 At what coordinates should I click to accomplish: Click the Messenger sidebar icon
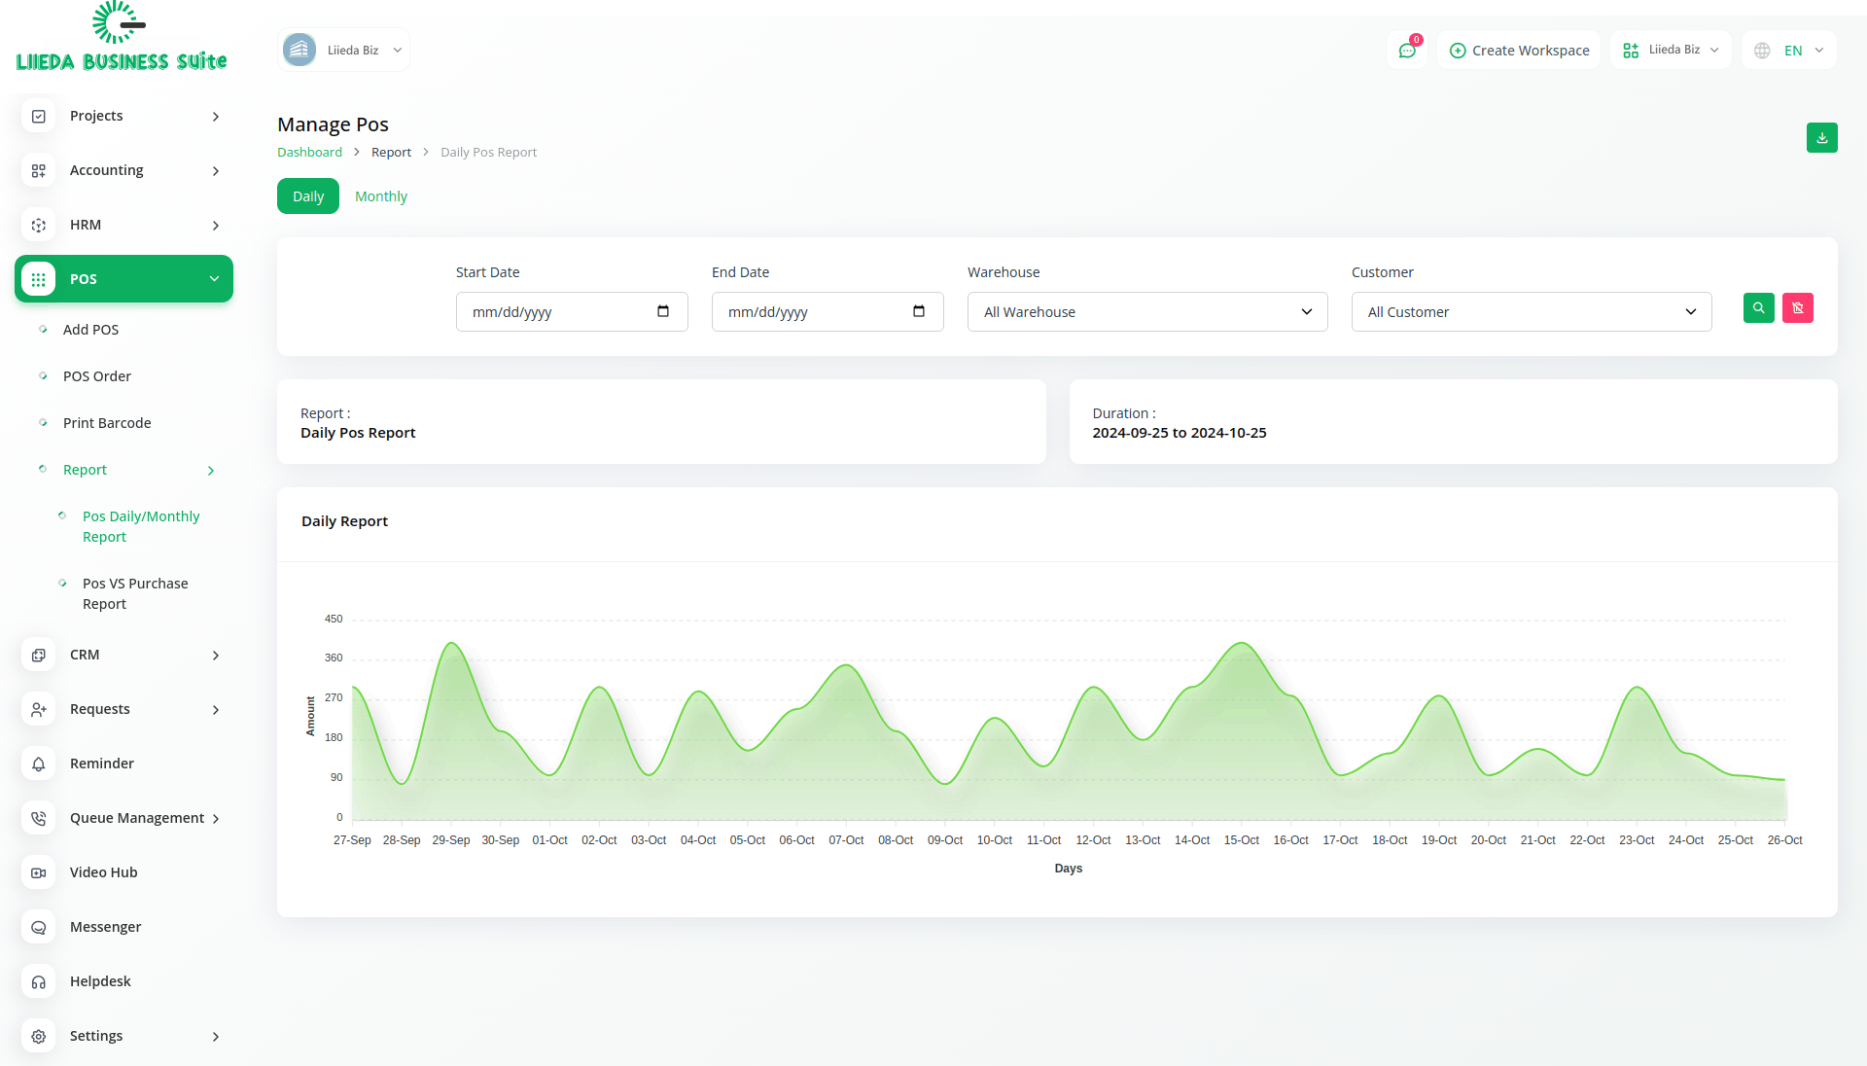tap(39, 927)
